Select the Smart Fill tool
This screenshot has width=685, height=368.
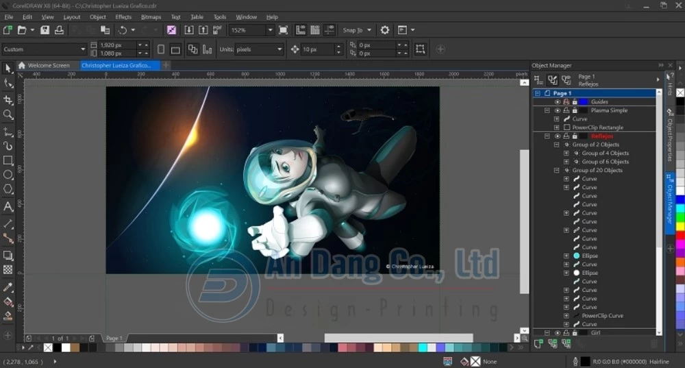(8, 315)
